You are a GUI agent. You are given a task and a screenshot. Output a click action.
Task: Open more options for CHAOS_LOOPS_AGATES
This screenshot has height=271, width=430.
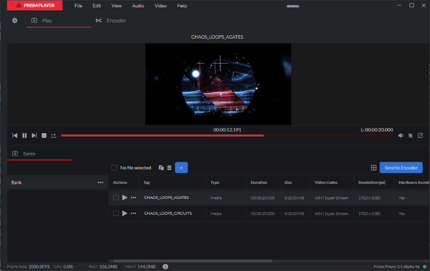[x=133, y=198]
